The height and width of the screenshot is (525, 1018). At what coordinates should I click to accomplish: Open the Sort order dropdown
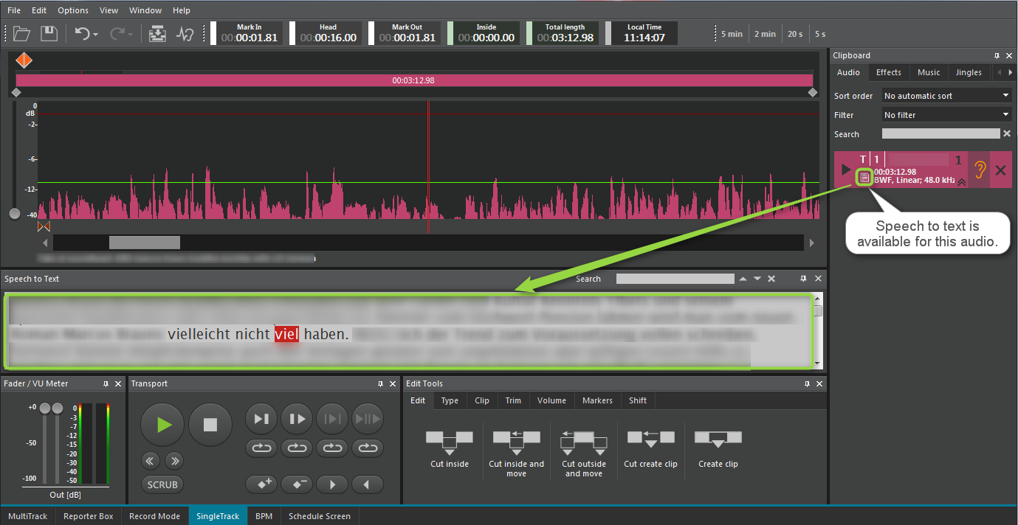pos(947,96)
